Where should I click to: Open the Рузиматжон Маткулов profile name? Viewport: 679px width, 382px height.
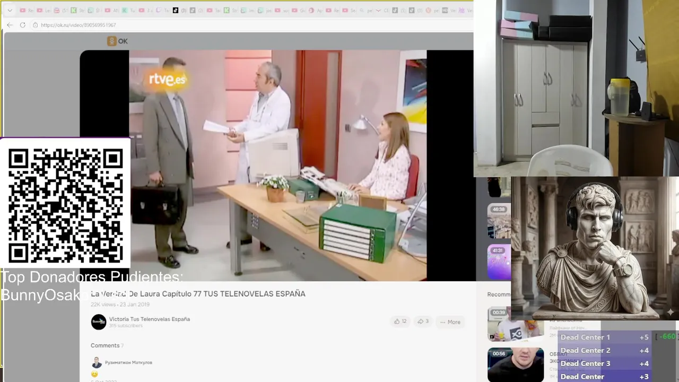tap(128, 362)
